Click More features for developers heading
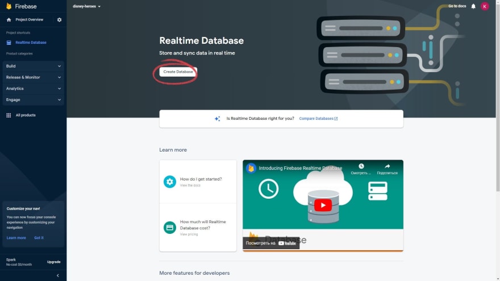500x281 pixels. click(x=194, y=273)
